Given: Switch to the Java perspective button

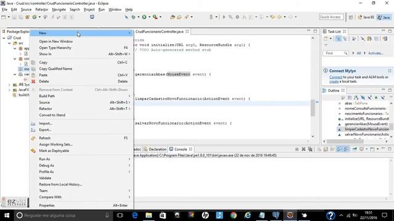Looking at the screenshot, I should (384, 17).
